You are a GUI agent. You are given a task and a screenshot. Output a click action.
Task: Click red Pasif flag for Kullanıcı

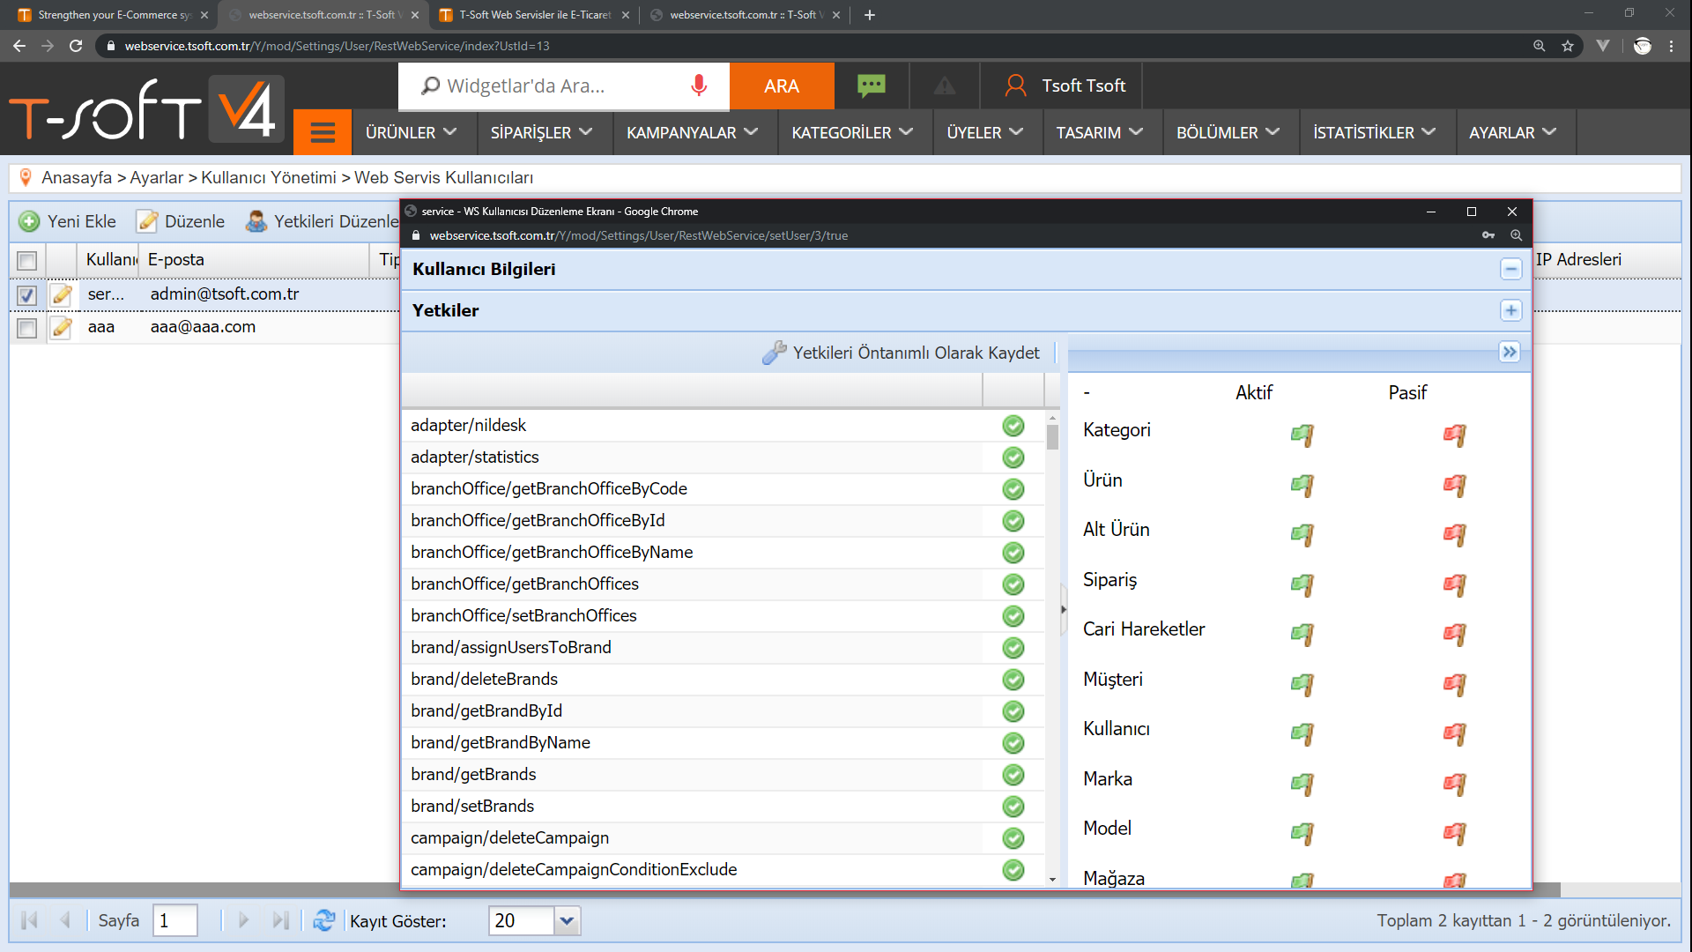1454,733
